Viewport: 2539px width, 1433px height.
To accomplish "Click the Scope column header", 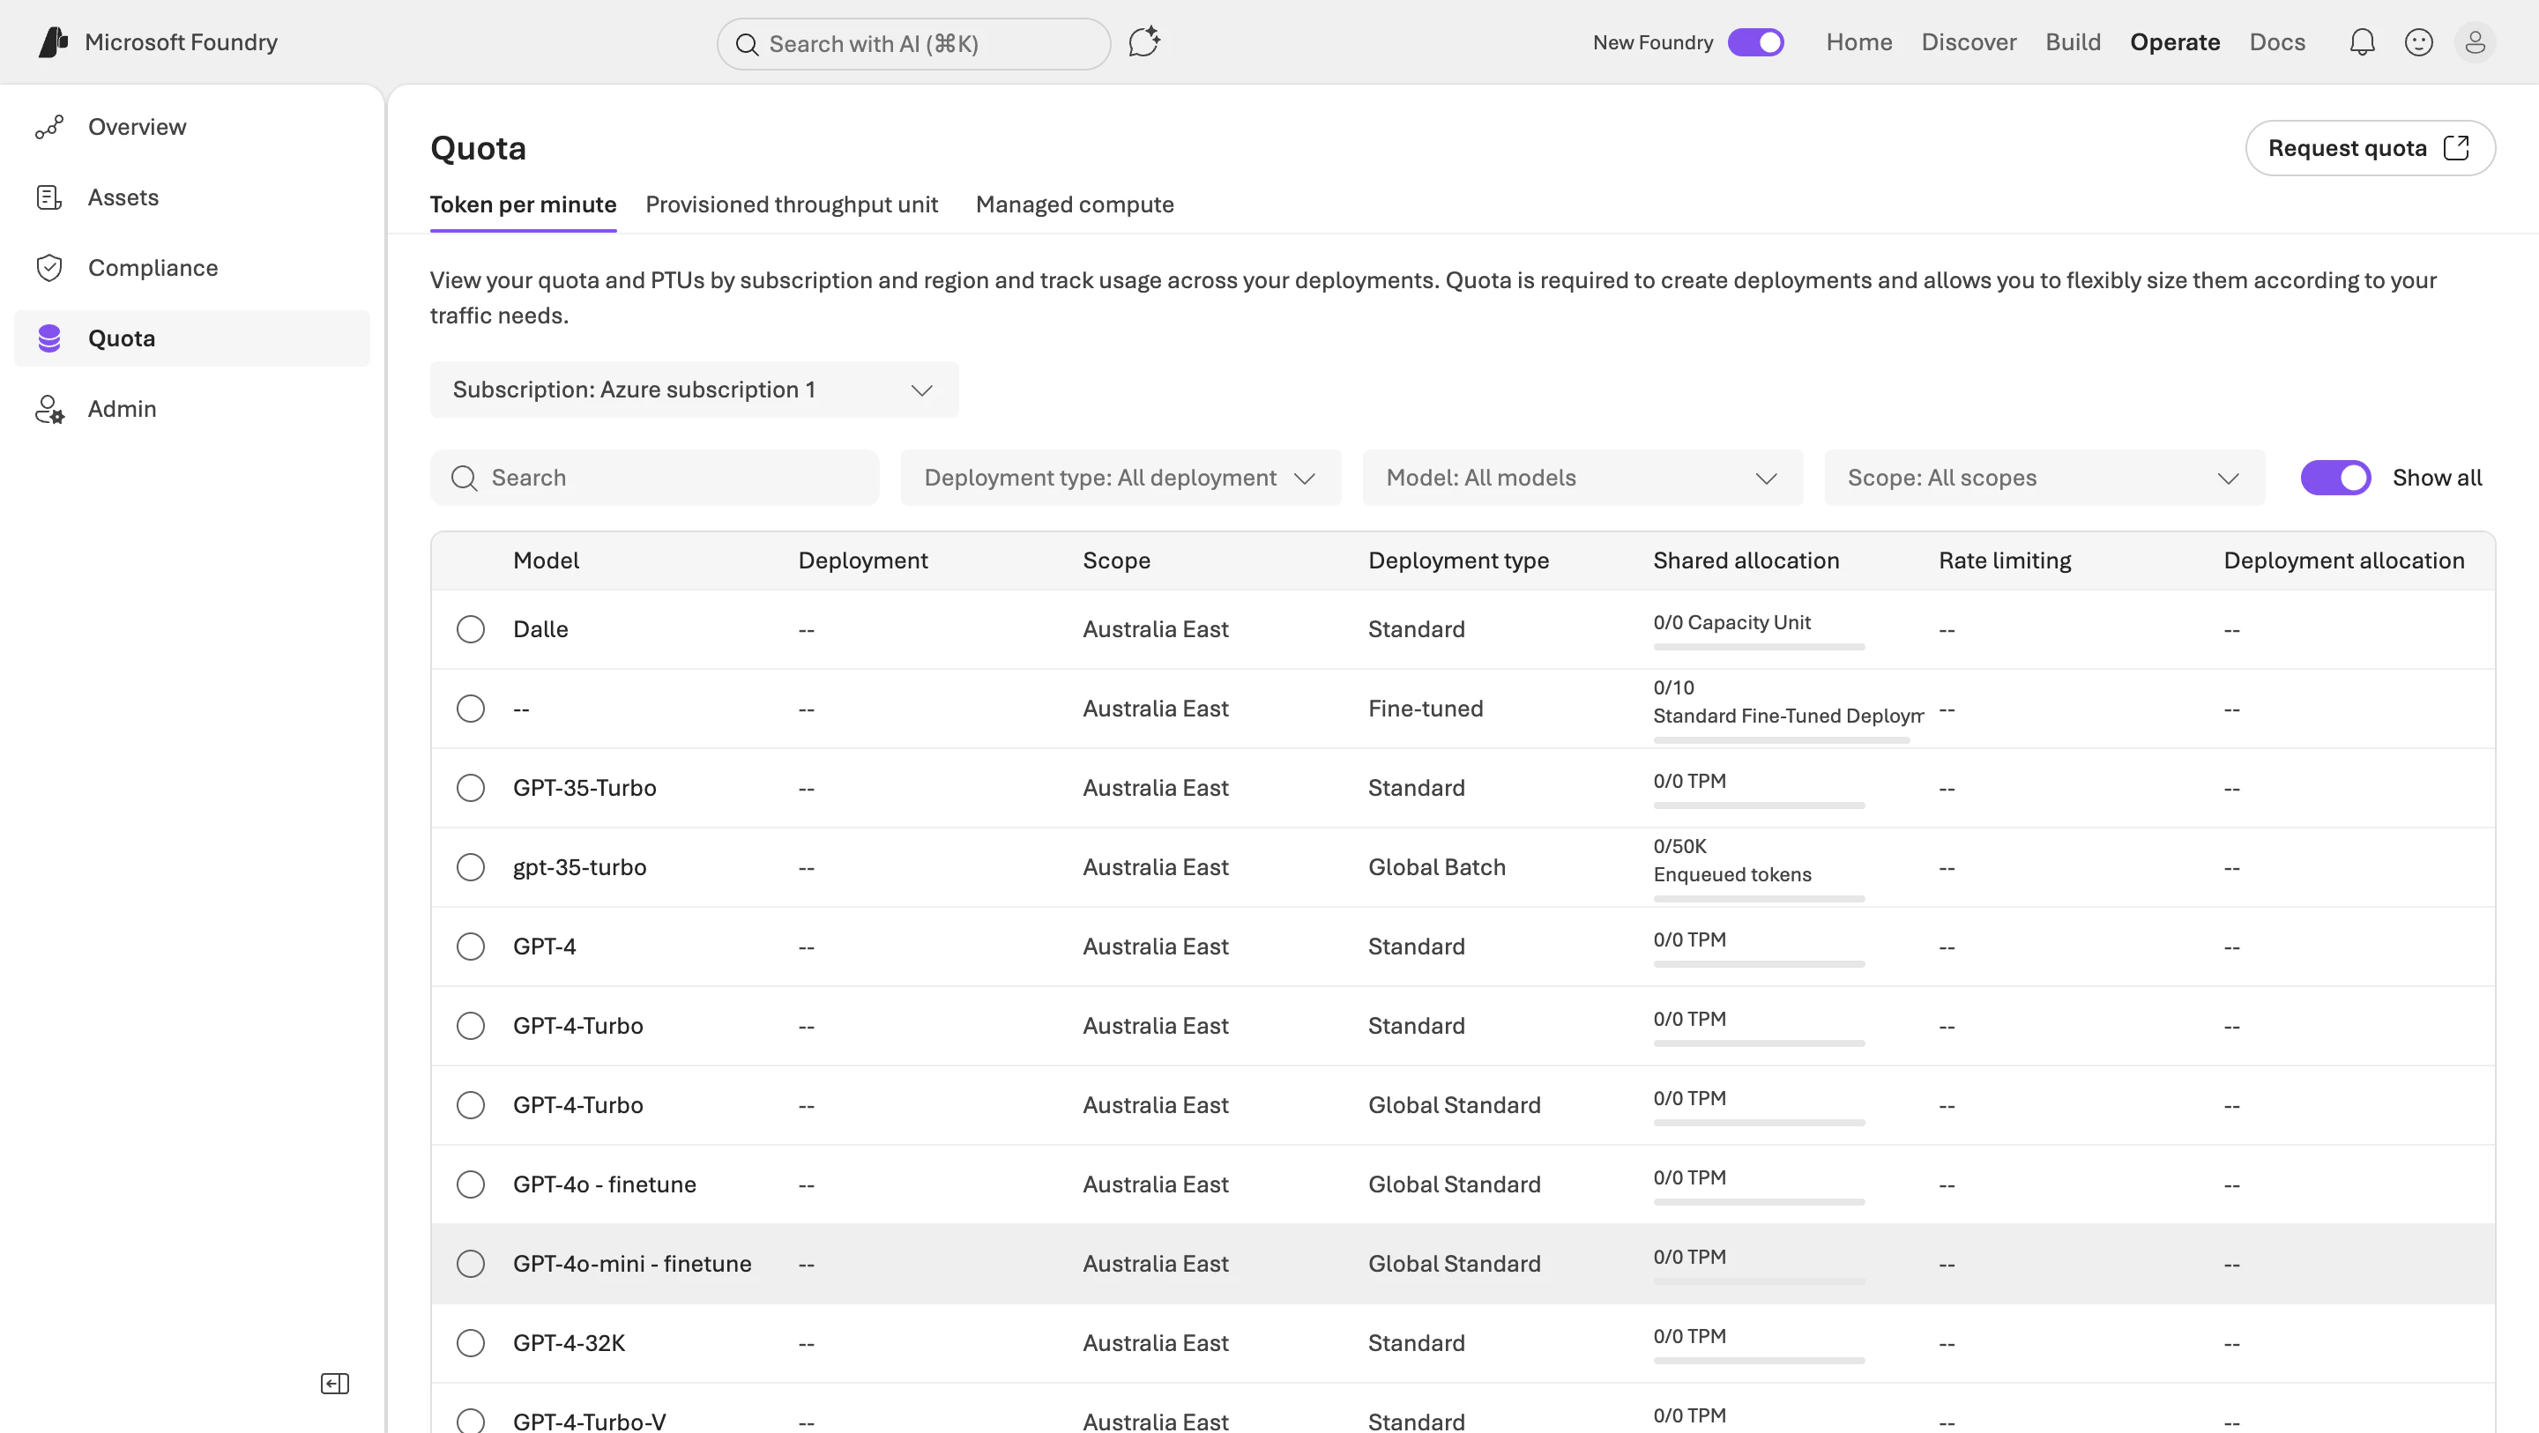I will click(1116, 561).
